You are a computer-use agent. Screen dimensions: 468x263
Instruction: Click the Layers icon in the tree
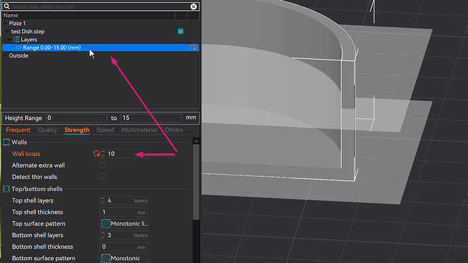coord(16,39)
